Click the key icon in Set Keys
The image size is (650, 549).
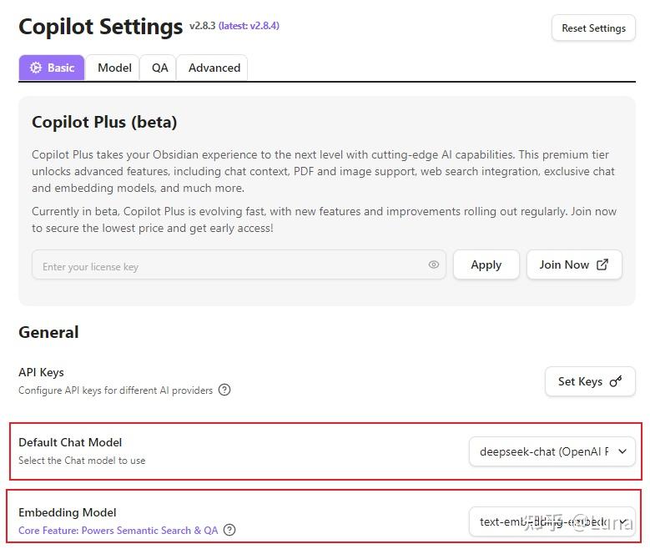616,381
